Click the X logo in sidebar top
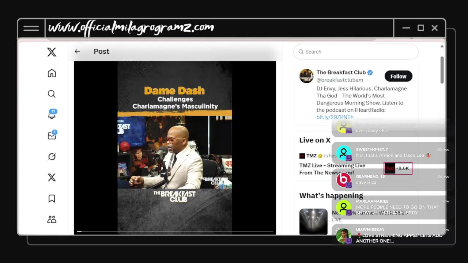The image size is (468, 263). coord(52,52)
